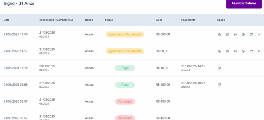Click the Data column header
Screen dimensions: 264x120
point(6,20)
